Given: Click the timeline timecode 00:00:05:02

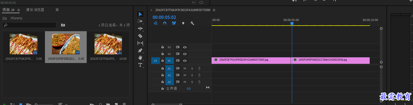Looking at the screenshot, I should click(x=164, y=17).
